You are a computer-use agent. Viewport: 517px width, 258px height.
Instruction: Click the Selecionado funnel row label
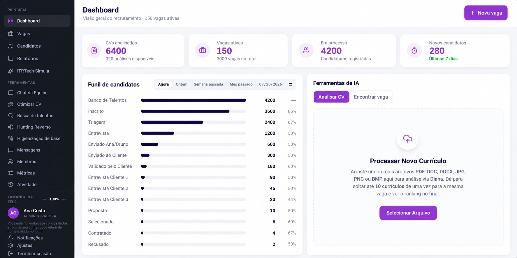pyautogui.click(x=101, y=222)
